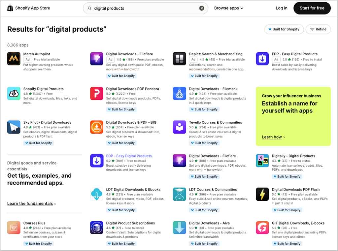
Task: Click Establish a name for yourself banner
Action: pos(293,116)
